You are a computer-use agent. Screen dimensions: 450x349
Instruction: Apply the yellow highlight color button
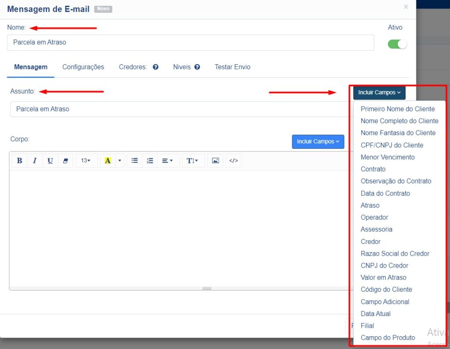pos(108,161)
